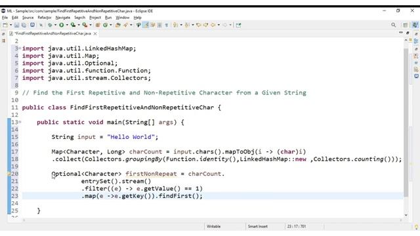Go to Next Annotation icon
The image size is (420, 236).
[x=175, y=25]
